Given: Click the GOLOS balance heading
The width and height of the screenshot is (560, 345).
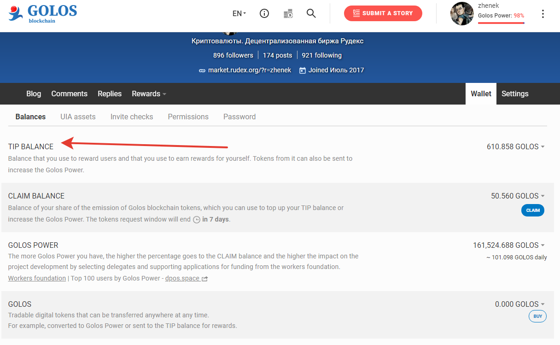Looking at the screenshot, I should tap(20, 304).
